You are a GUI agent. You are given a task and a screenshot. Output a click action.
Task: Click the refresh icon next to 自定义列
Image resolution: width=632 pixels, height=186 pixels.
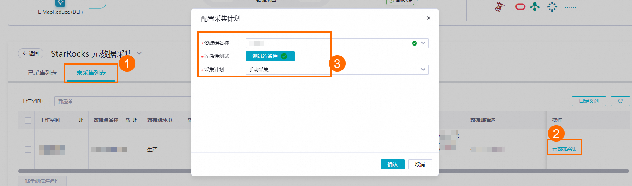pos(620,101)
